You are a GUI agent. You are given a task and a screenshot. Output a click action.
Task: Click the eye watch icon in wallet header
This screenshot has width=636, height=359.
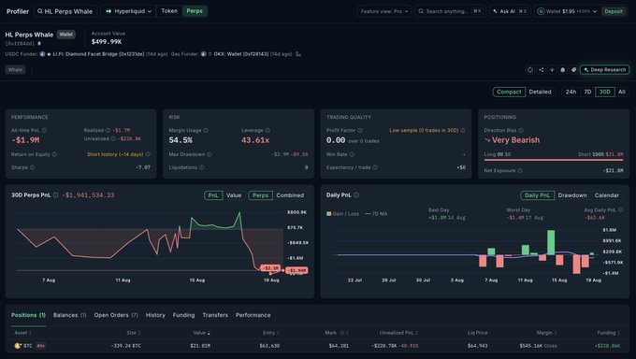click(552, 70)
